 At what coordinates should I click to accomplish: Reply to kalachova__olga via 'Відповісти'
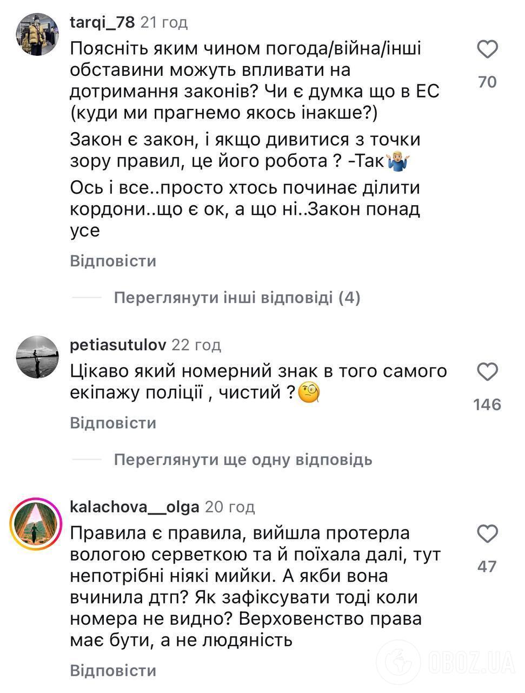[112, 671]
